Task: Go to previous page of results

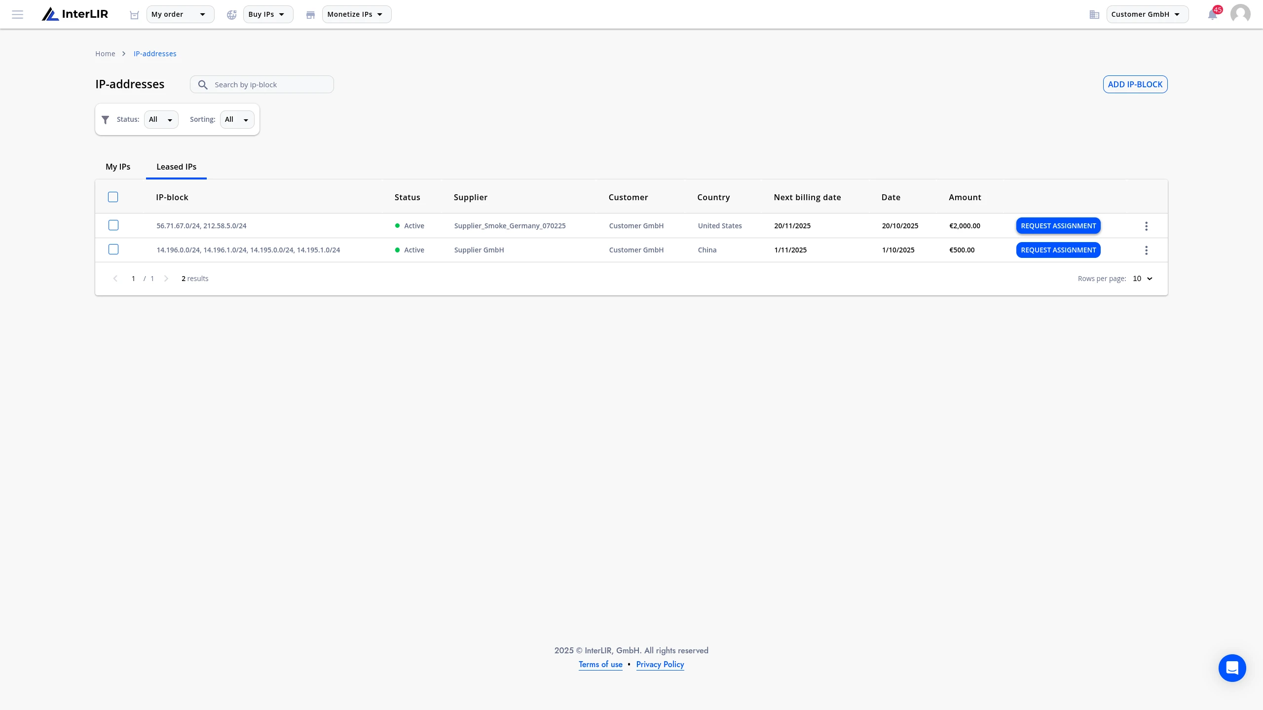Action: pyautogui.click(x=115, y=279)
